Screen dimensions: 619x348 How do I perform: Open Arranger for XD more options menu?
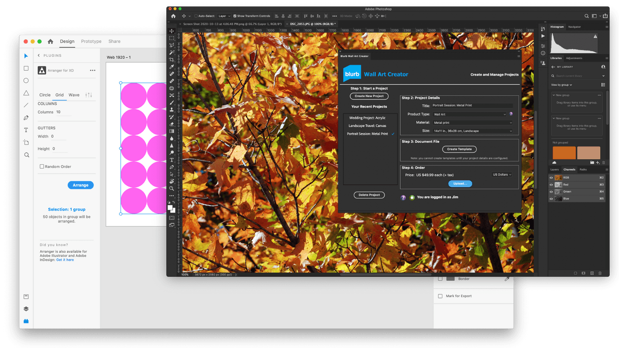pyautogui.click(x=92, y=71)
